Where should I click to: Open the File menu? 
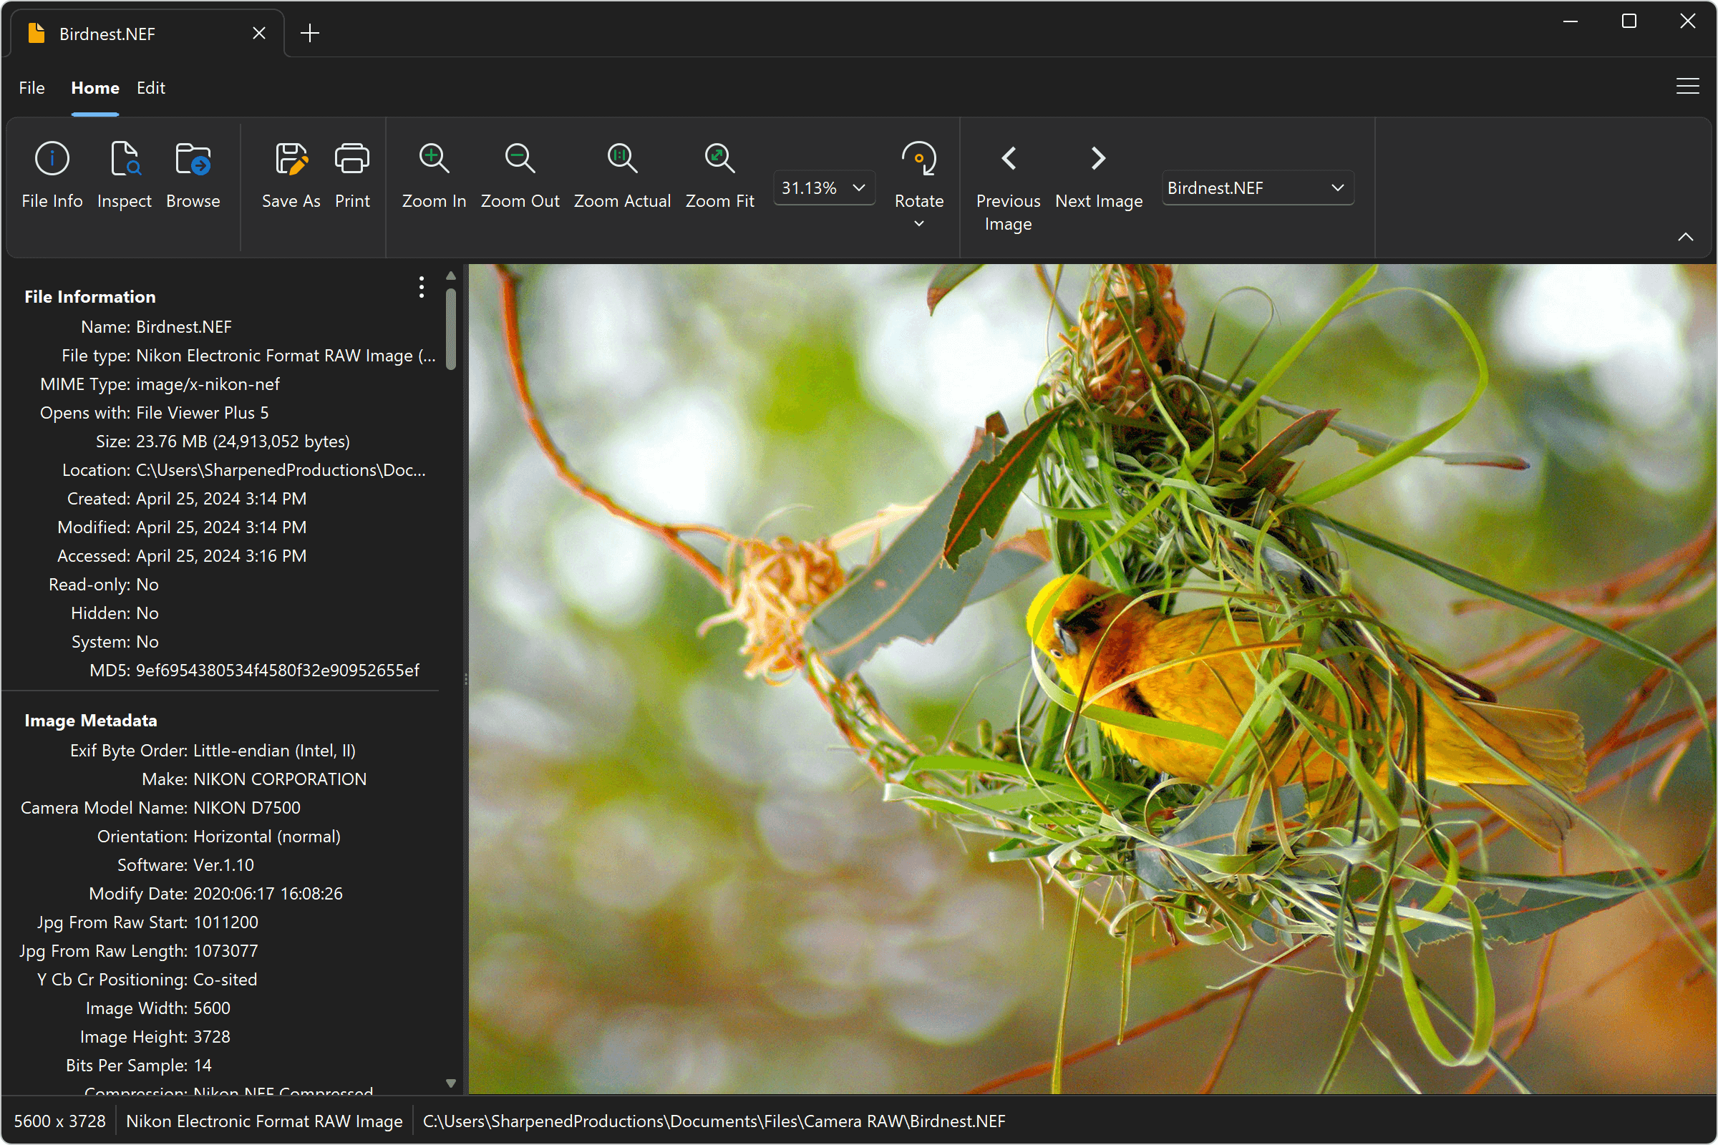[31, 87]
